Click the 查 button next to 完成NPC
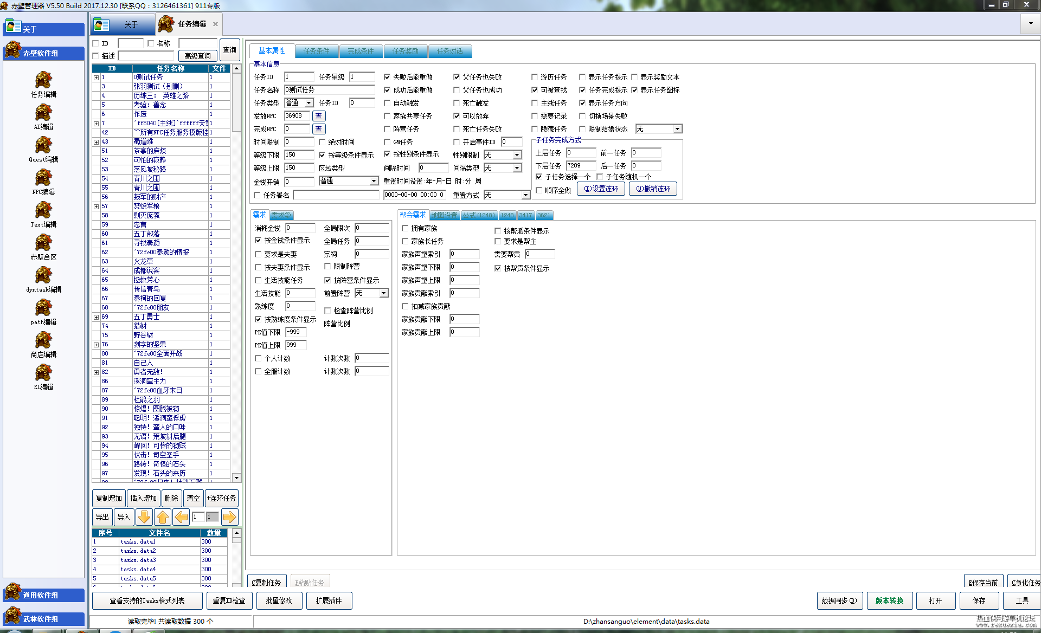1041x633 pixels. [x=319, y=129]
